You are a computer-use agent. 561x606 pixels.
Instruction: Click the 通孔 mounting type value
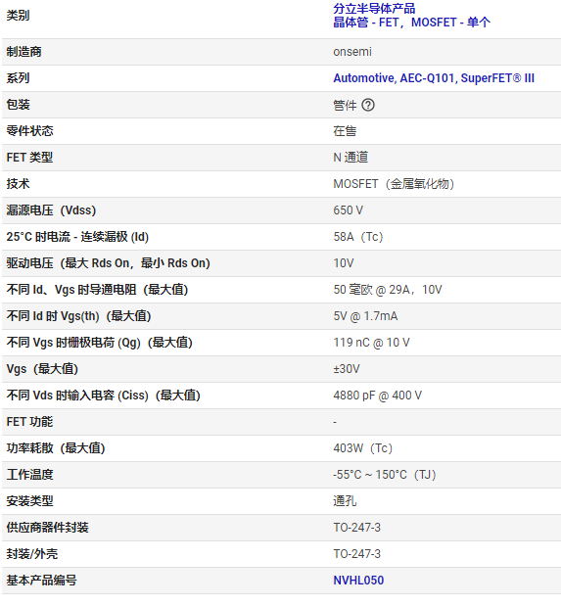tap(345, 501)
